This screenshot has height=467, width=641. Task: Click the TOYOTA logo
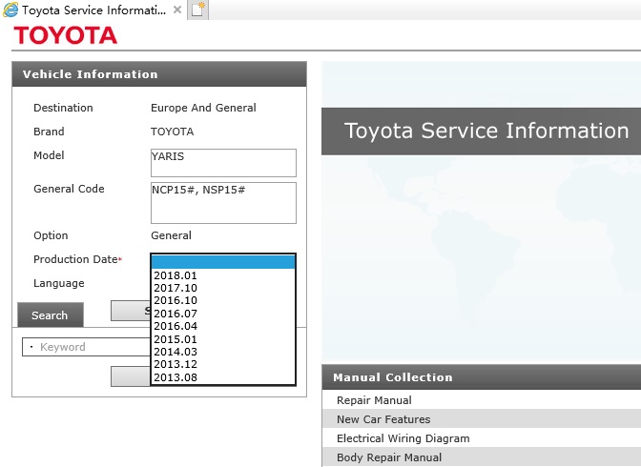click(x=66, y=35)
